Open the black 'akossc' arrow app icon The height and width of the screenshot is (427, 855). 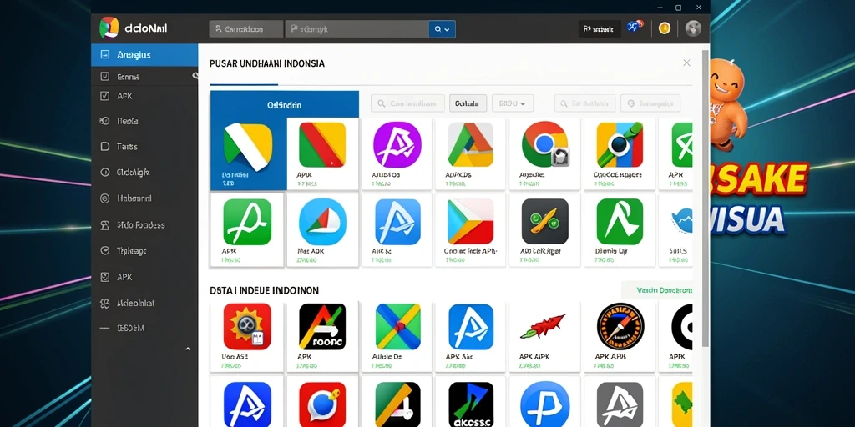(x=471, y=404)
